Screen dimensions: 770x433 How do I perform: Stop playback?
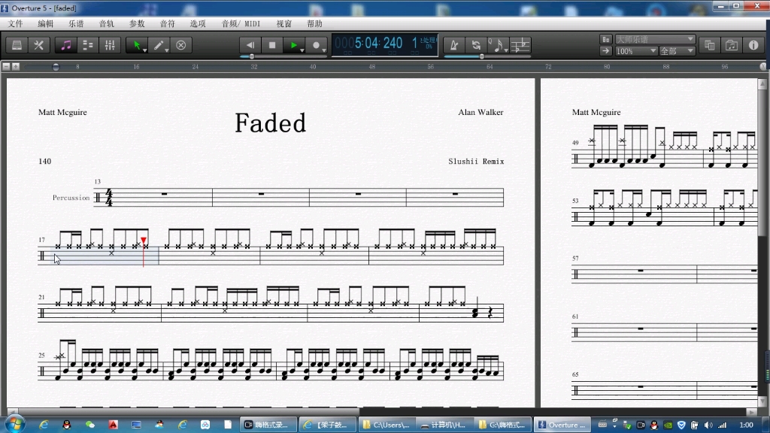click(272, 45)
